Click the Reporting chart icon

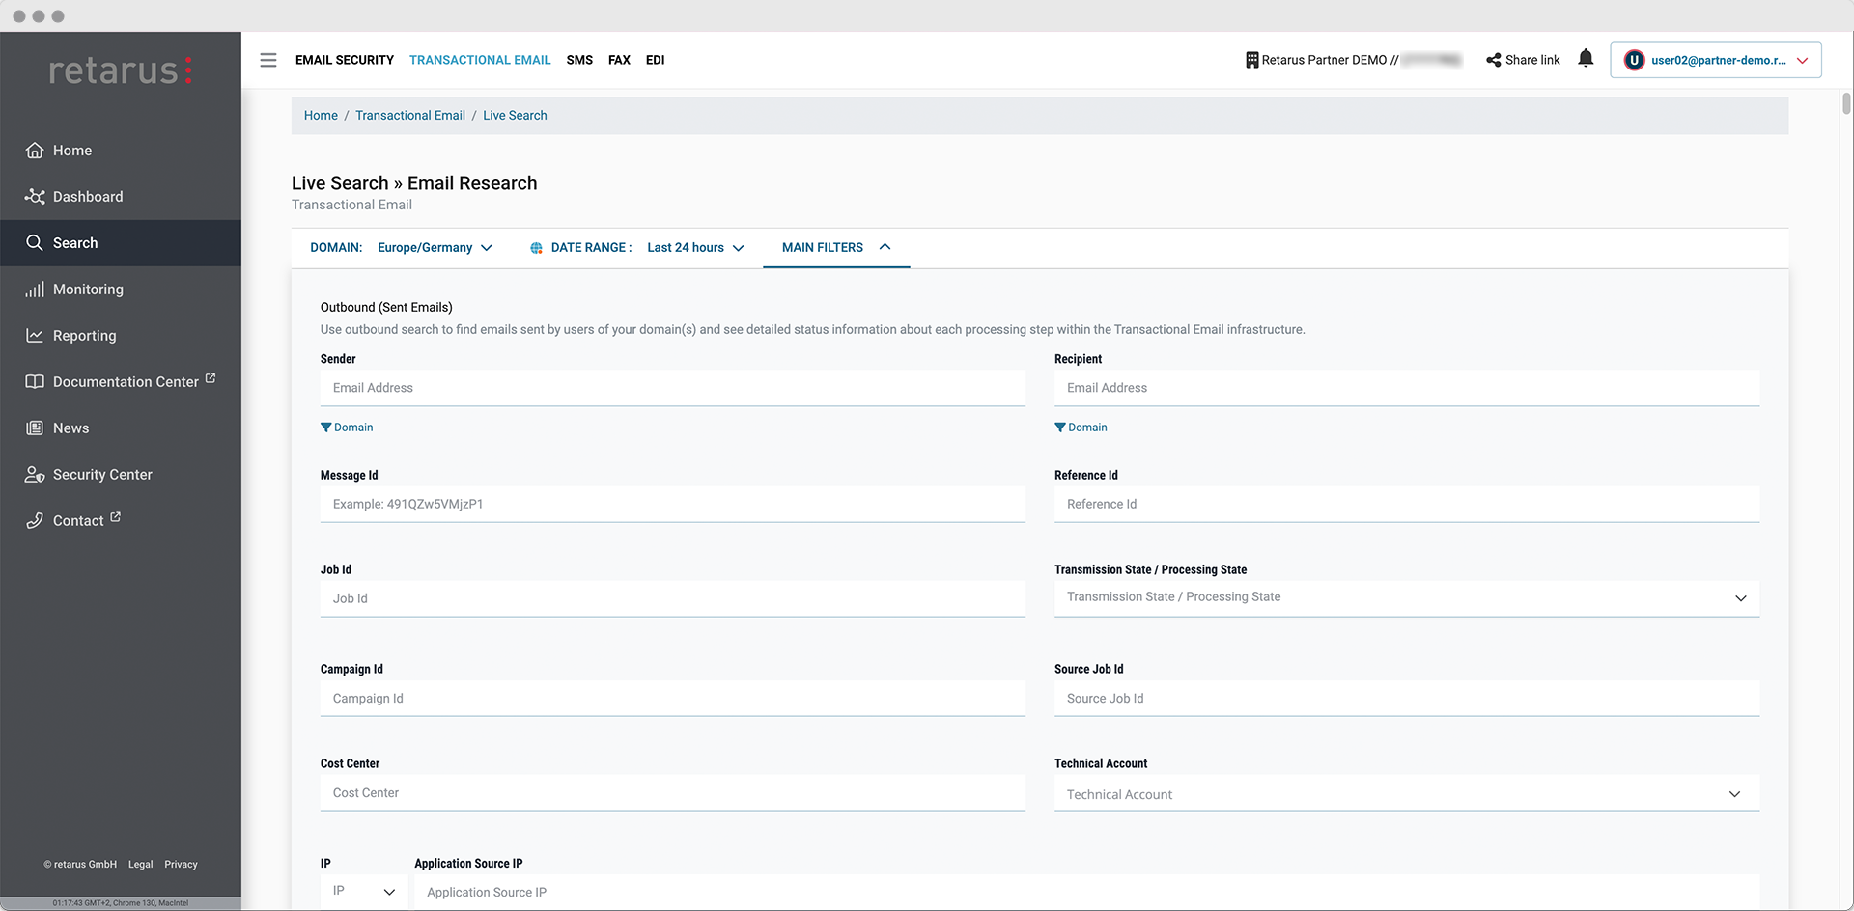(35, 336)
